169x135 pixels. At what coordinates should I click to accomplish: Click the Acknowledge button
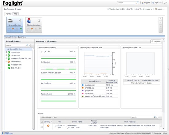tap(46, 117)
